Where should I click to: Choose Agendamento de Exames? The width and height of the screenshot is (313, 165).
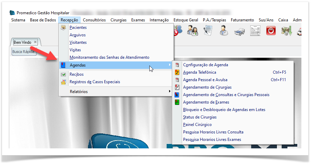(x=206, y=102)
